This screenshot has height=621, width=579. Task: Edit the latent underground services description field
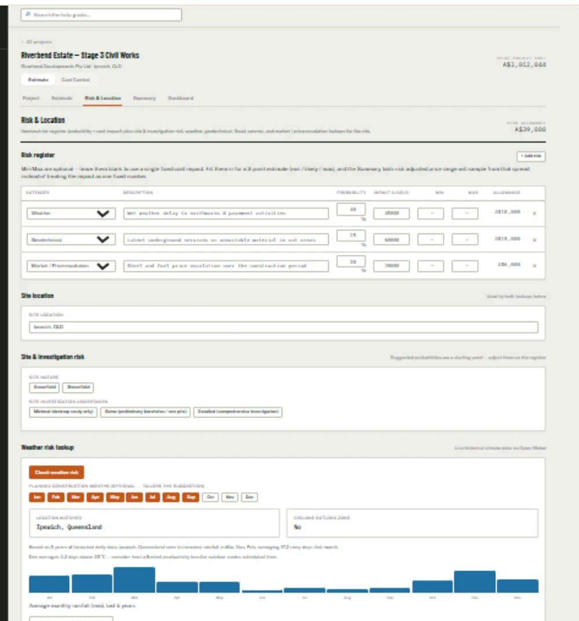coord(226,240)
